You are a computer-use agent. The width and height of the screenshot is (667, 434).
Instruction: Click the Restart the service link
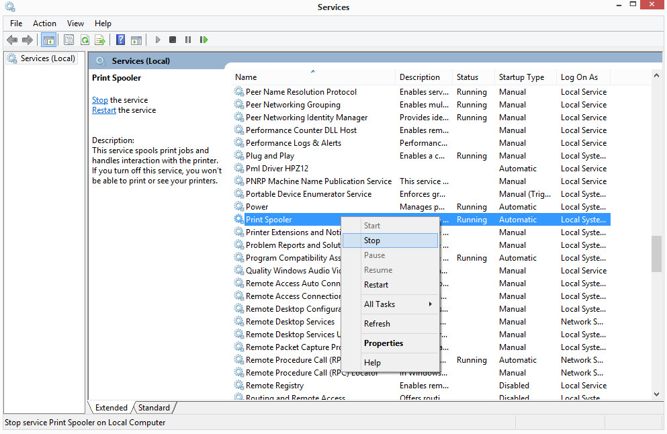[x=103, y=110]
